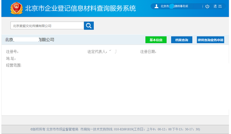Click the 经营范围 label
The width and height of the screenshot is (231, 134).
click(14, 65)
